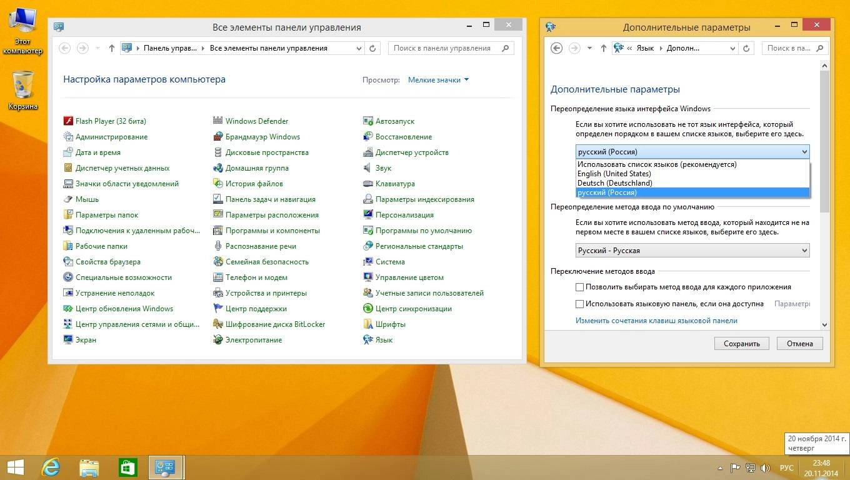
Task: Open Корзина on the desktop
Action: coord(23,91)
